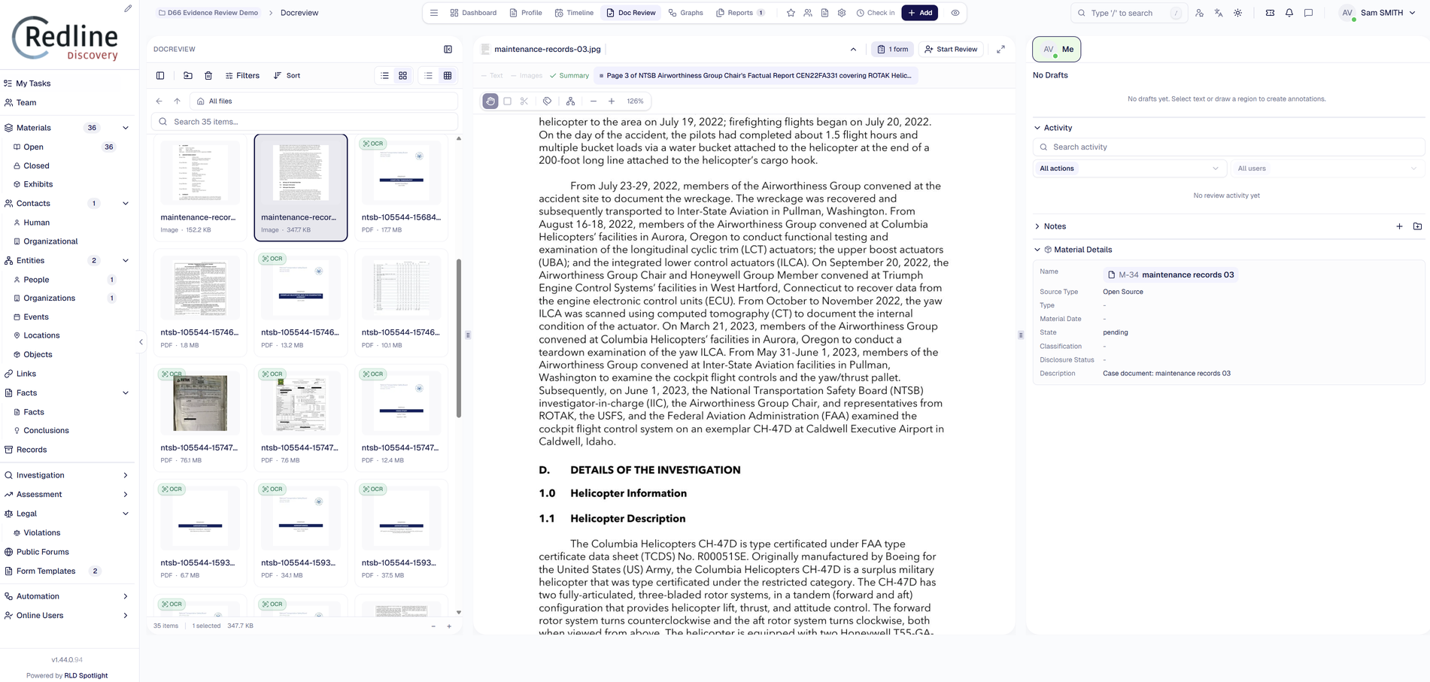Select the rectangle region draw tool

(x=508, y=101)
